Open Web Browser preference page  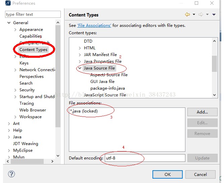33,110
